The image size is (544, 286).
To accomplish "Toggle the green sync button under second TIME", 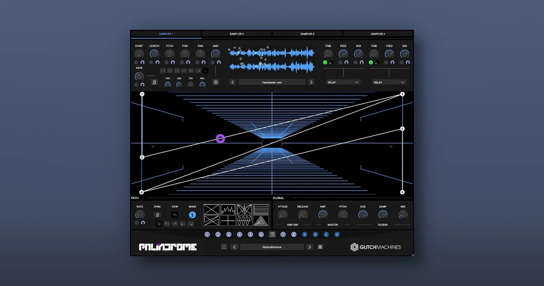I will [x=371, y=62].
